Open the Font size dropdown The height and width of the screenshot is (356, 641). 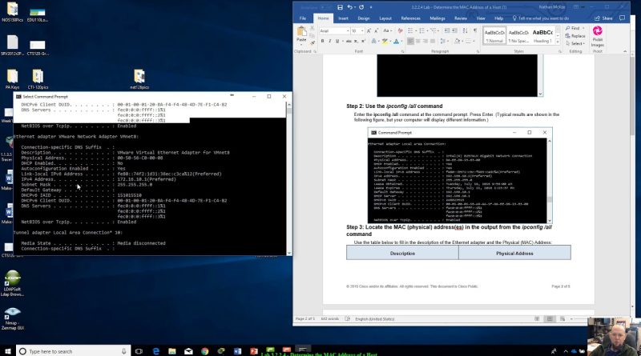coord(362,31)
